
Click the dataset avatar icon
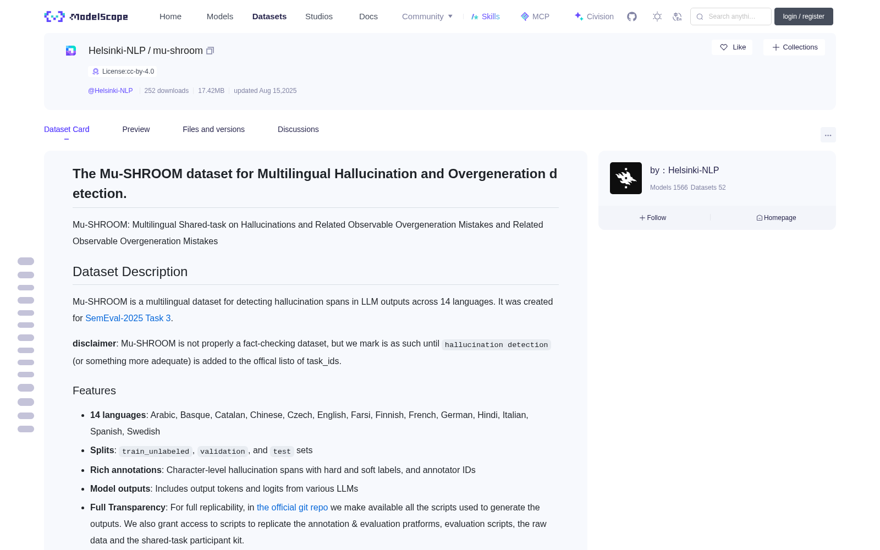pos(71,51)
